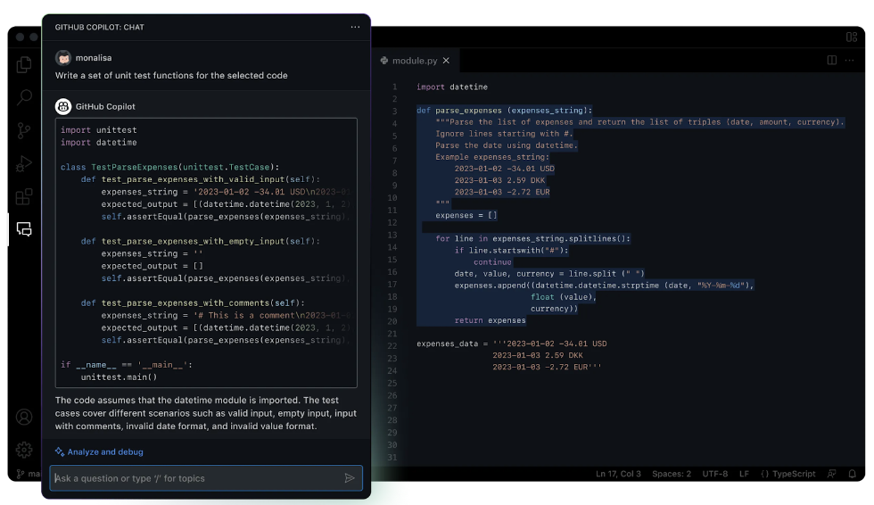Click 'import datetime' on editor line 1
This screenshot has height=505, width=874.
click(452, 87)
